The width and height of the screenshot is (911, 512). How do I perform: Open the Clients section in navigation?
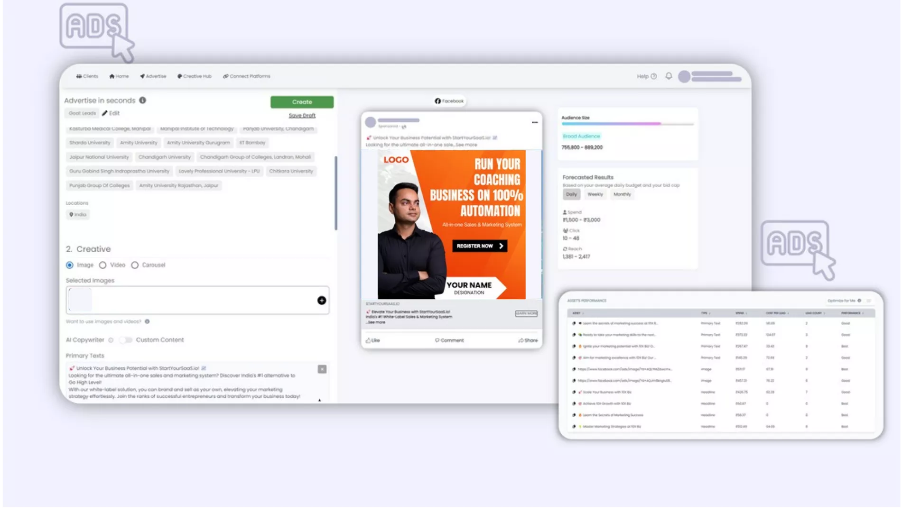87,76
